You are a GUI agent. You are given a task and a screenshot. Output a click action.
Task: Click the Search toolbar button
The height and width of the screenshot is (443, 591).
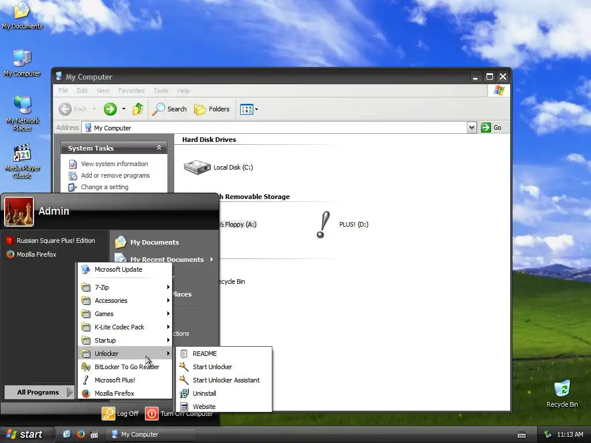tap(169, 109)
